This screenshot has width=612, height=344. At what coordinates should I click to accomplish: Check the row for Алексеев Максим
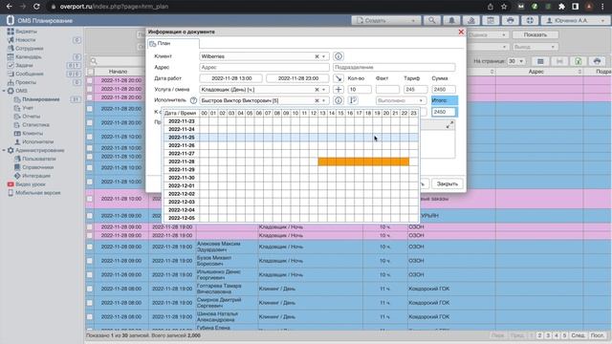click(90, 247)
